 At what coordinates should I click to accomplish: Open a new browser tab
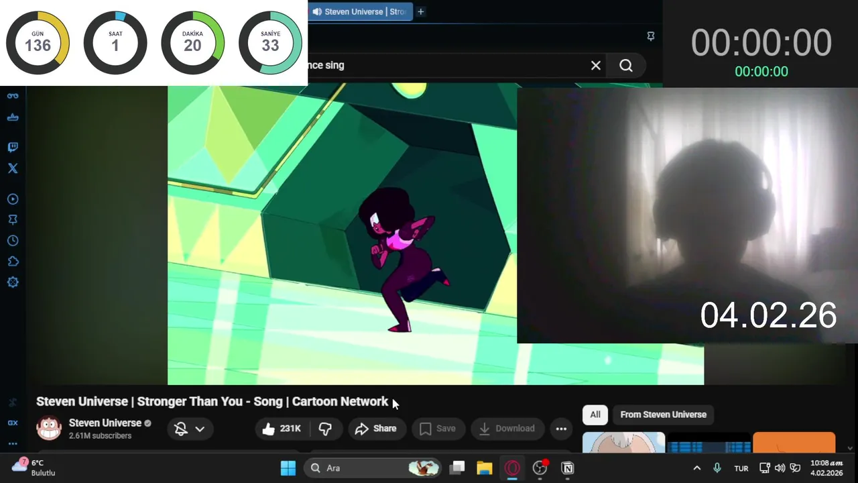tap(421, 11)
